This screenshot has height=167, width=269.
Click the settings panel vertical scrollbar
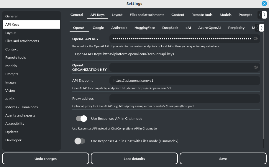263,89
